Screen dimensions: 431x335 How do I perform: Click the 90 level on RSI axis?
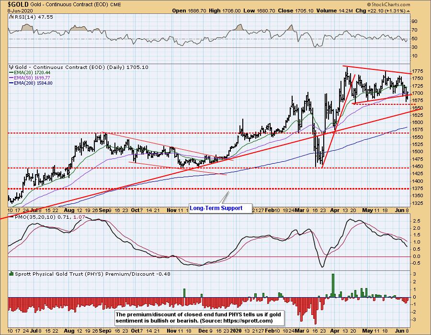click(414, 22)
